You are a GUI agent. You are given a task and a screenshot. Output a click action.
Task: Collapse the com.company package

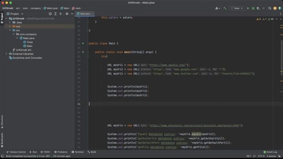point(14,34)
